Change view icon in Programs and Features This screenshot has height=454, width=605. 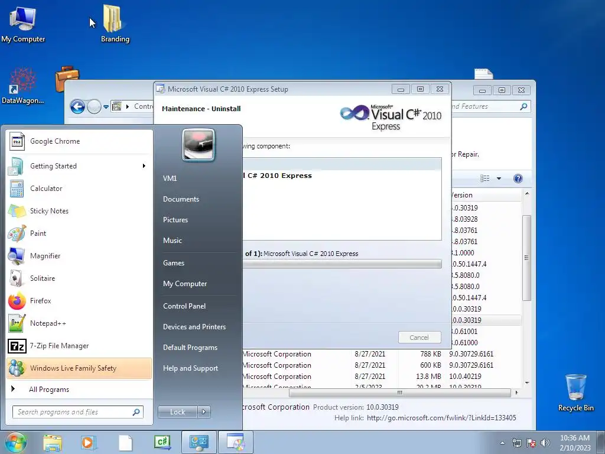484,179
